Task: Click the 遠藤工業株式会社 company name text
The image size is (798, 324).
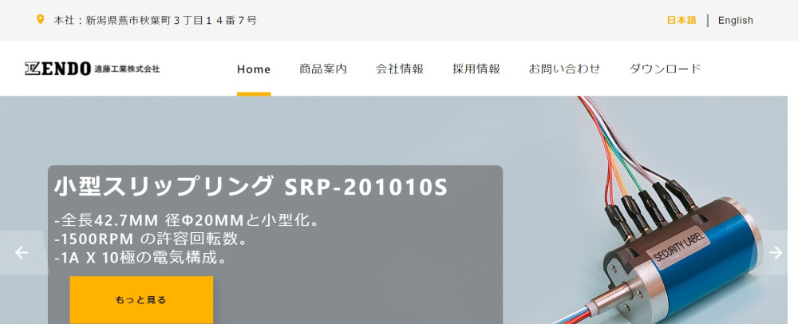Action: (x=127, y=69)
